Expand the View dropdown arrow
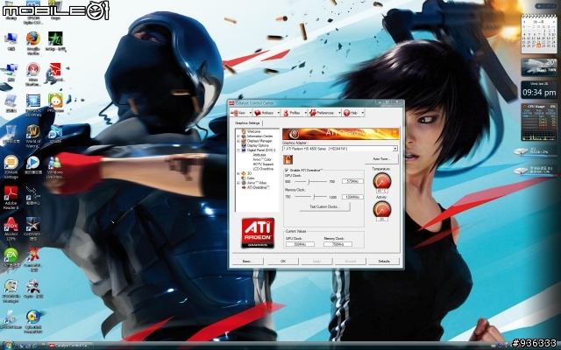Viewport: 561px width, 350px height. point(250,113)
